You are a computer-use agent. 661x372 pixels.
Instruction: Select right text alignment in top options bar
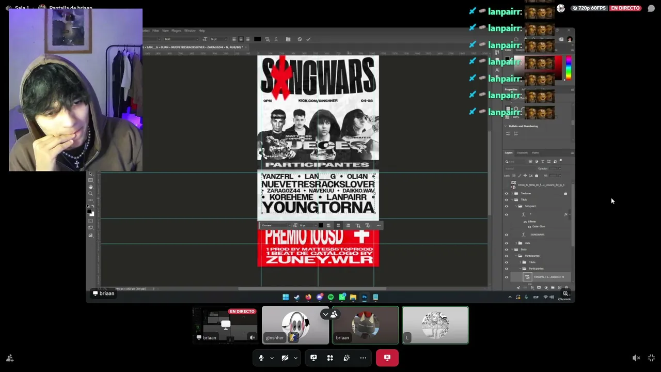247,39
